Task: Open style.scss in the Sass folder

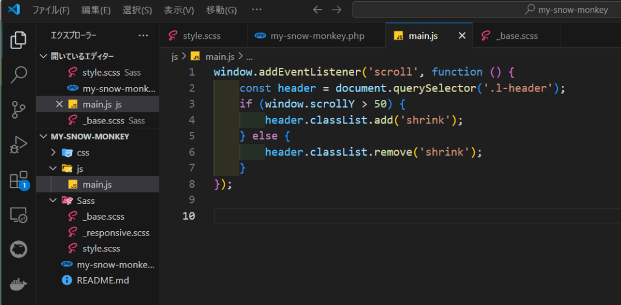Action: [x=97, y=249]
